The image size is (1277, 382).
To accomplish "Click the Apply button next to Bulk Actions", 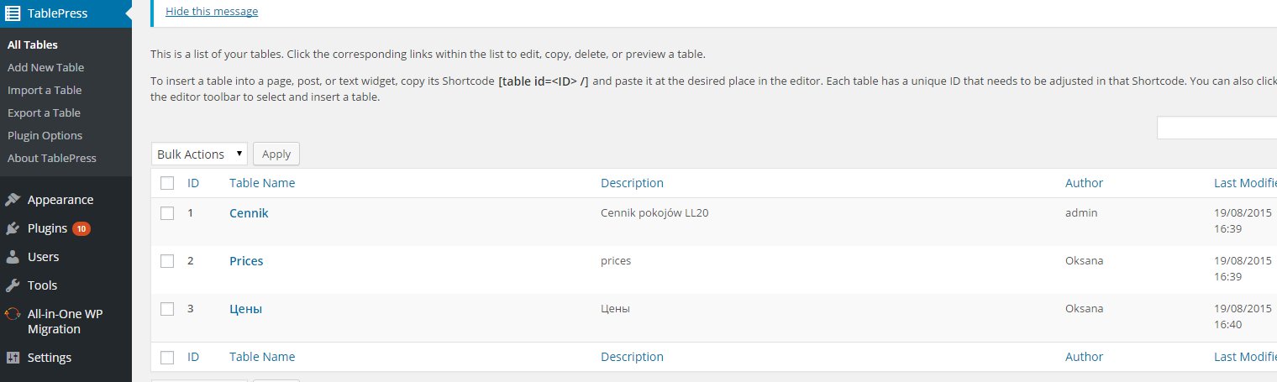I will 276,154.
